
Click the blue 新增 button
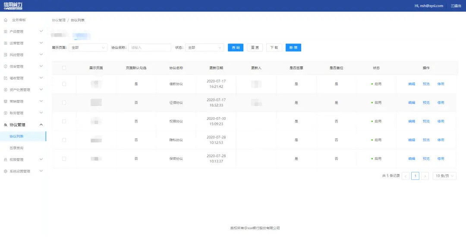point(293,47)
